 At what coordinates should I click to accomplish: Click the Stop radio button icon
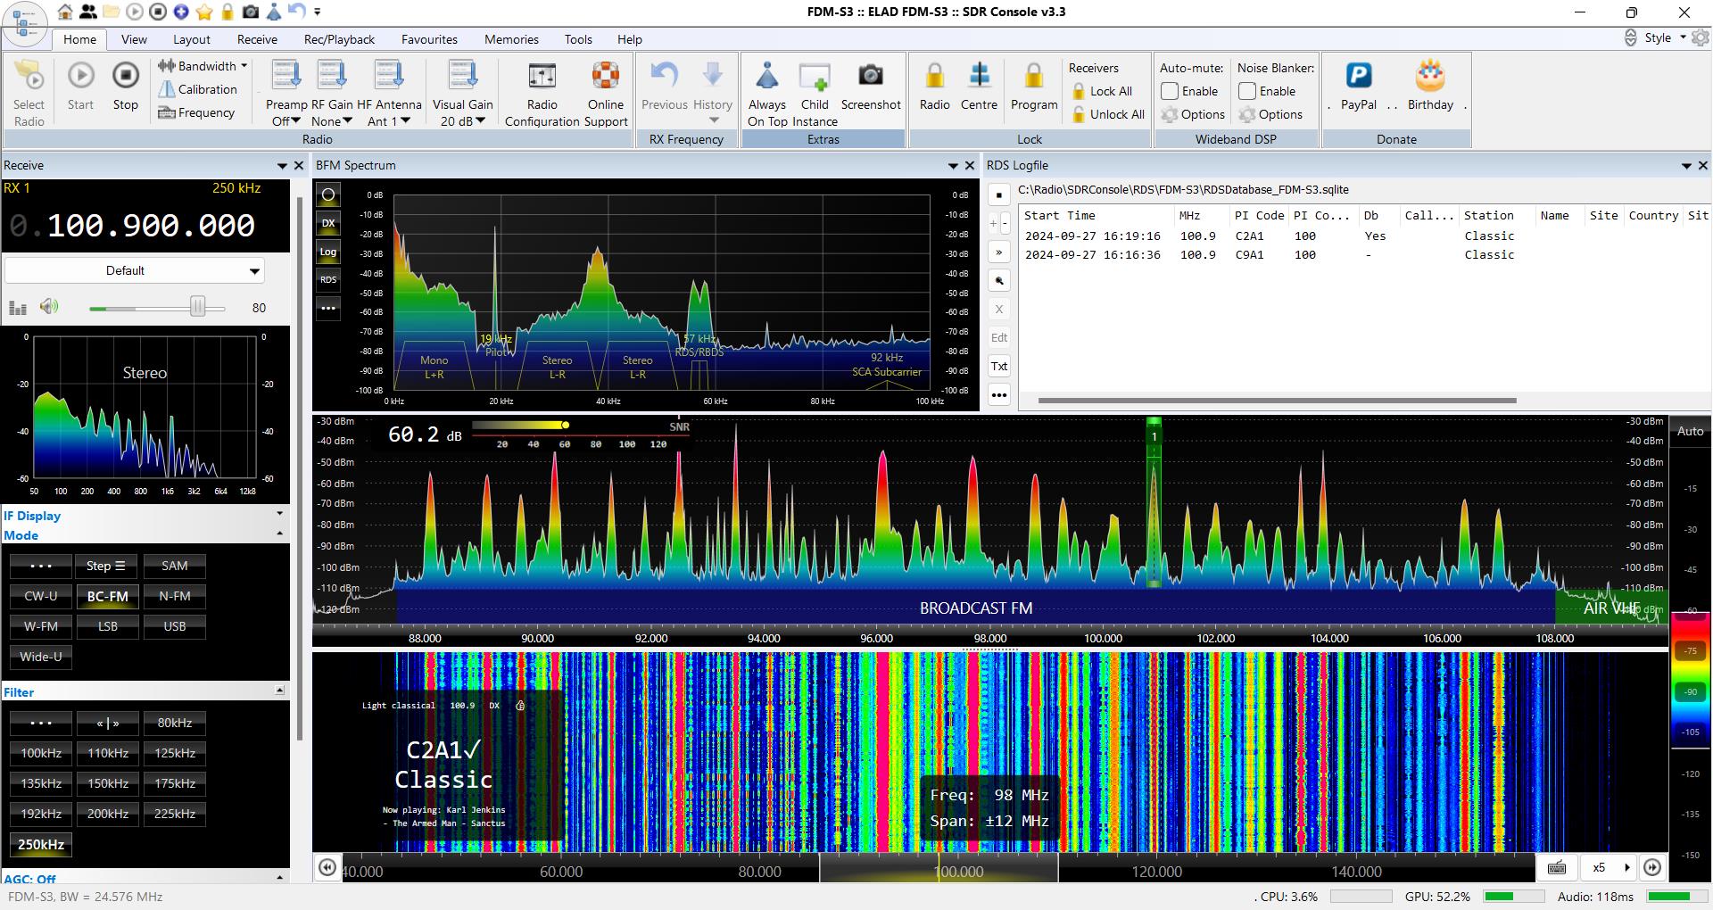point(126,77)
